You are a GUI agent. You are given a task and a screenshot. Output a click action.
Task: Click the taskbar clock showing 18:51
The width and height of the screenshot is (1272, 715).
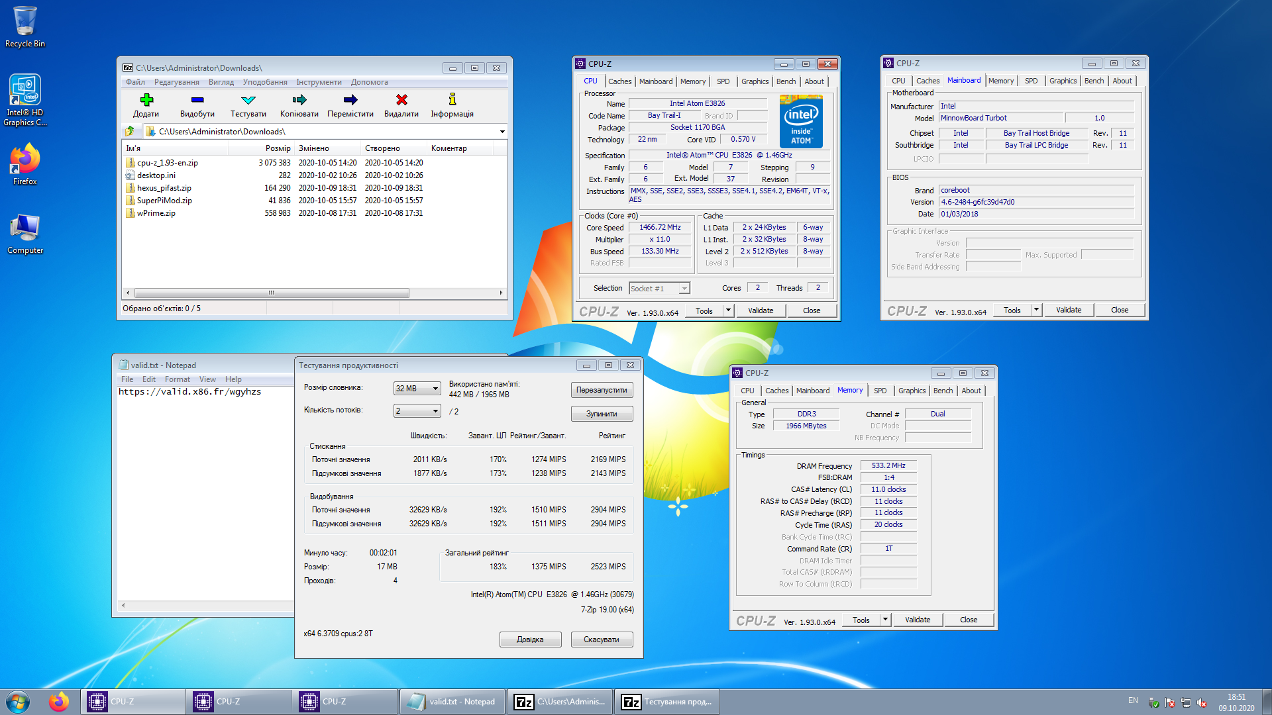1236,702
